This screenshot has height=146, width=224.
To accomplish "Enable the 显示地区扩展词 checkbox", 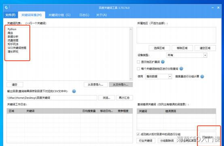I will (138, 62).
